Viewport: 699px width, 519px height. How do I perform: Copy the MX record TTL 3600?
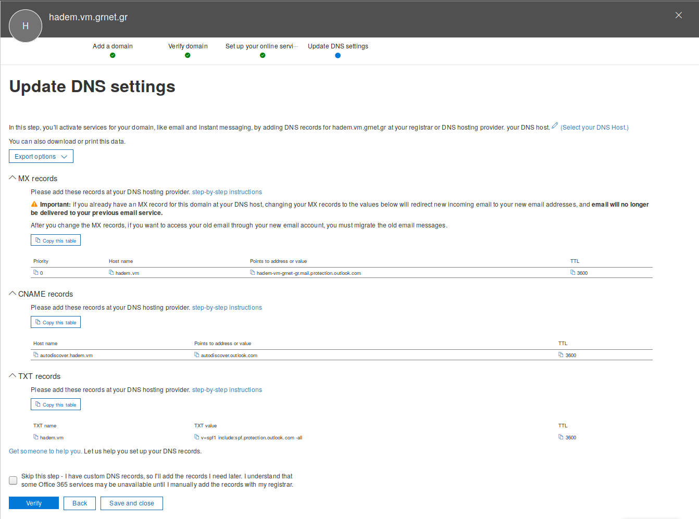[x=572, y=273]
